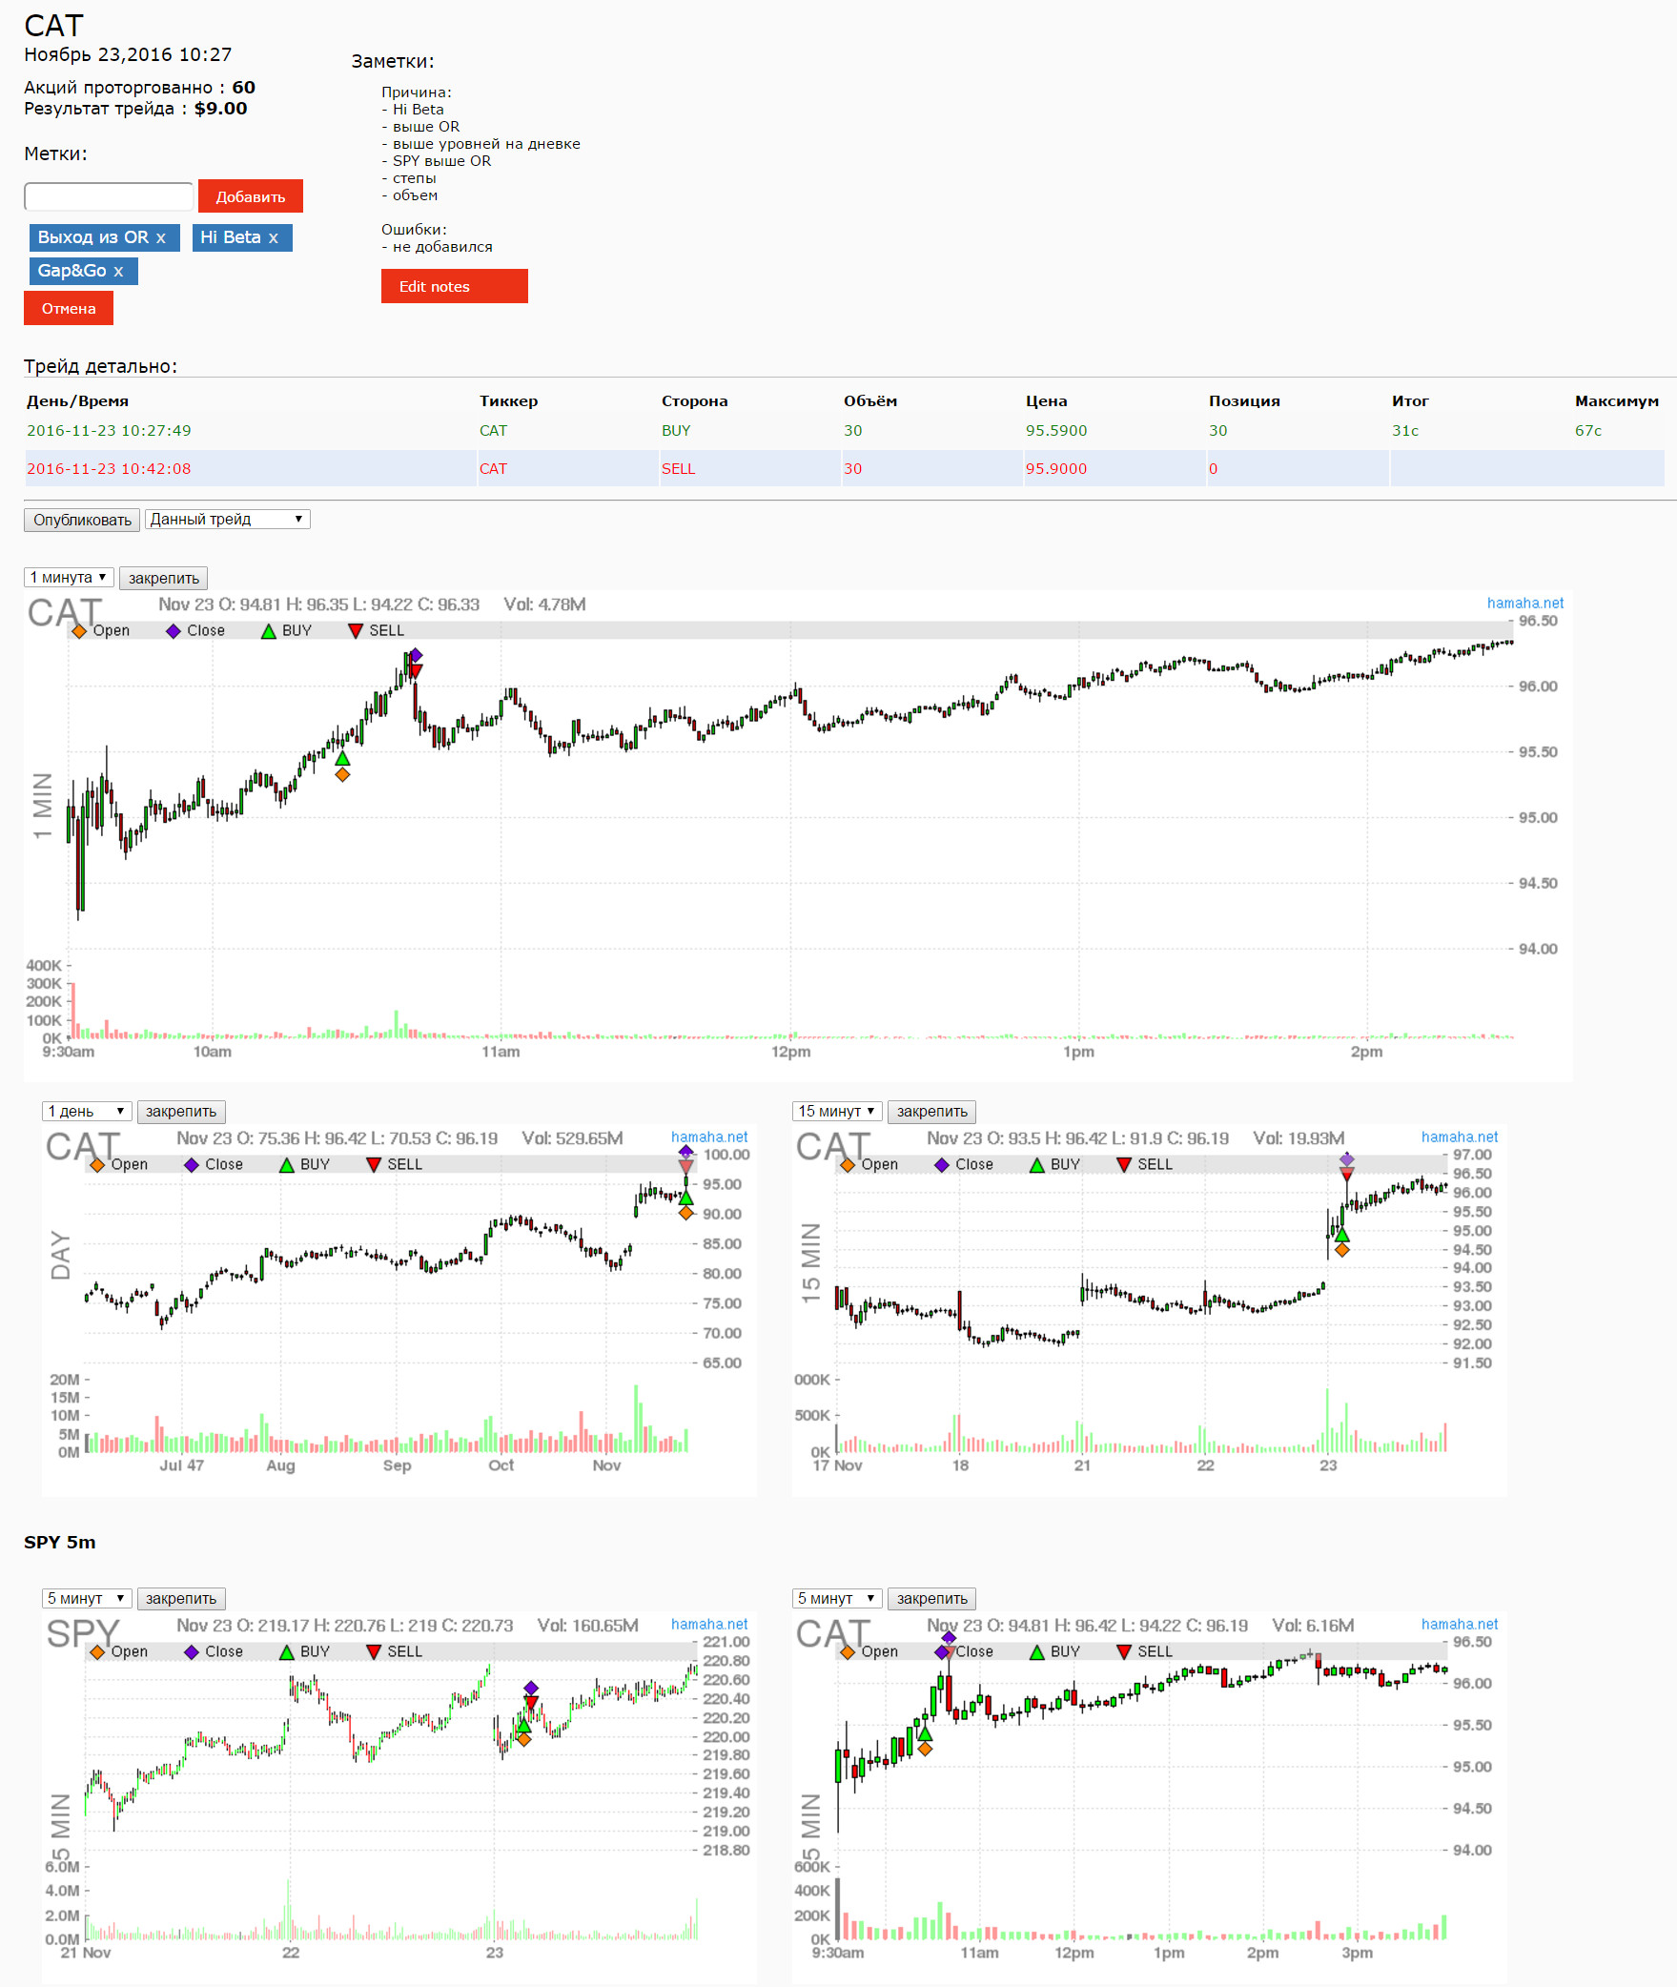Viewport: 1677px width, 1987px height.
Task: Click the Опубликовать button
Action: pyautogui.click(x=82, y=520)
